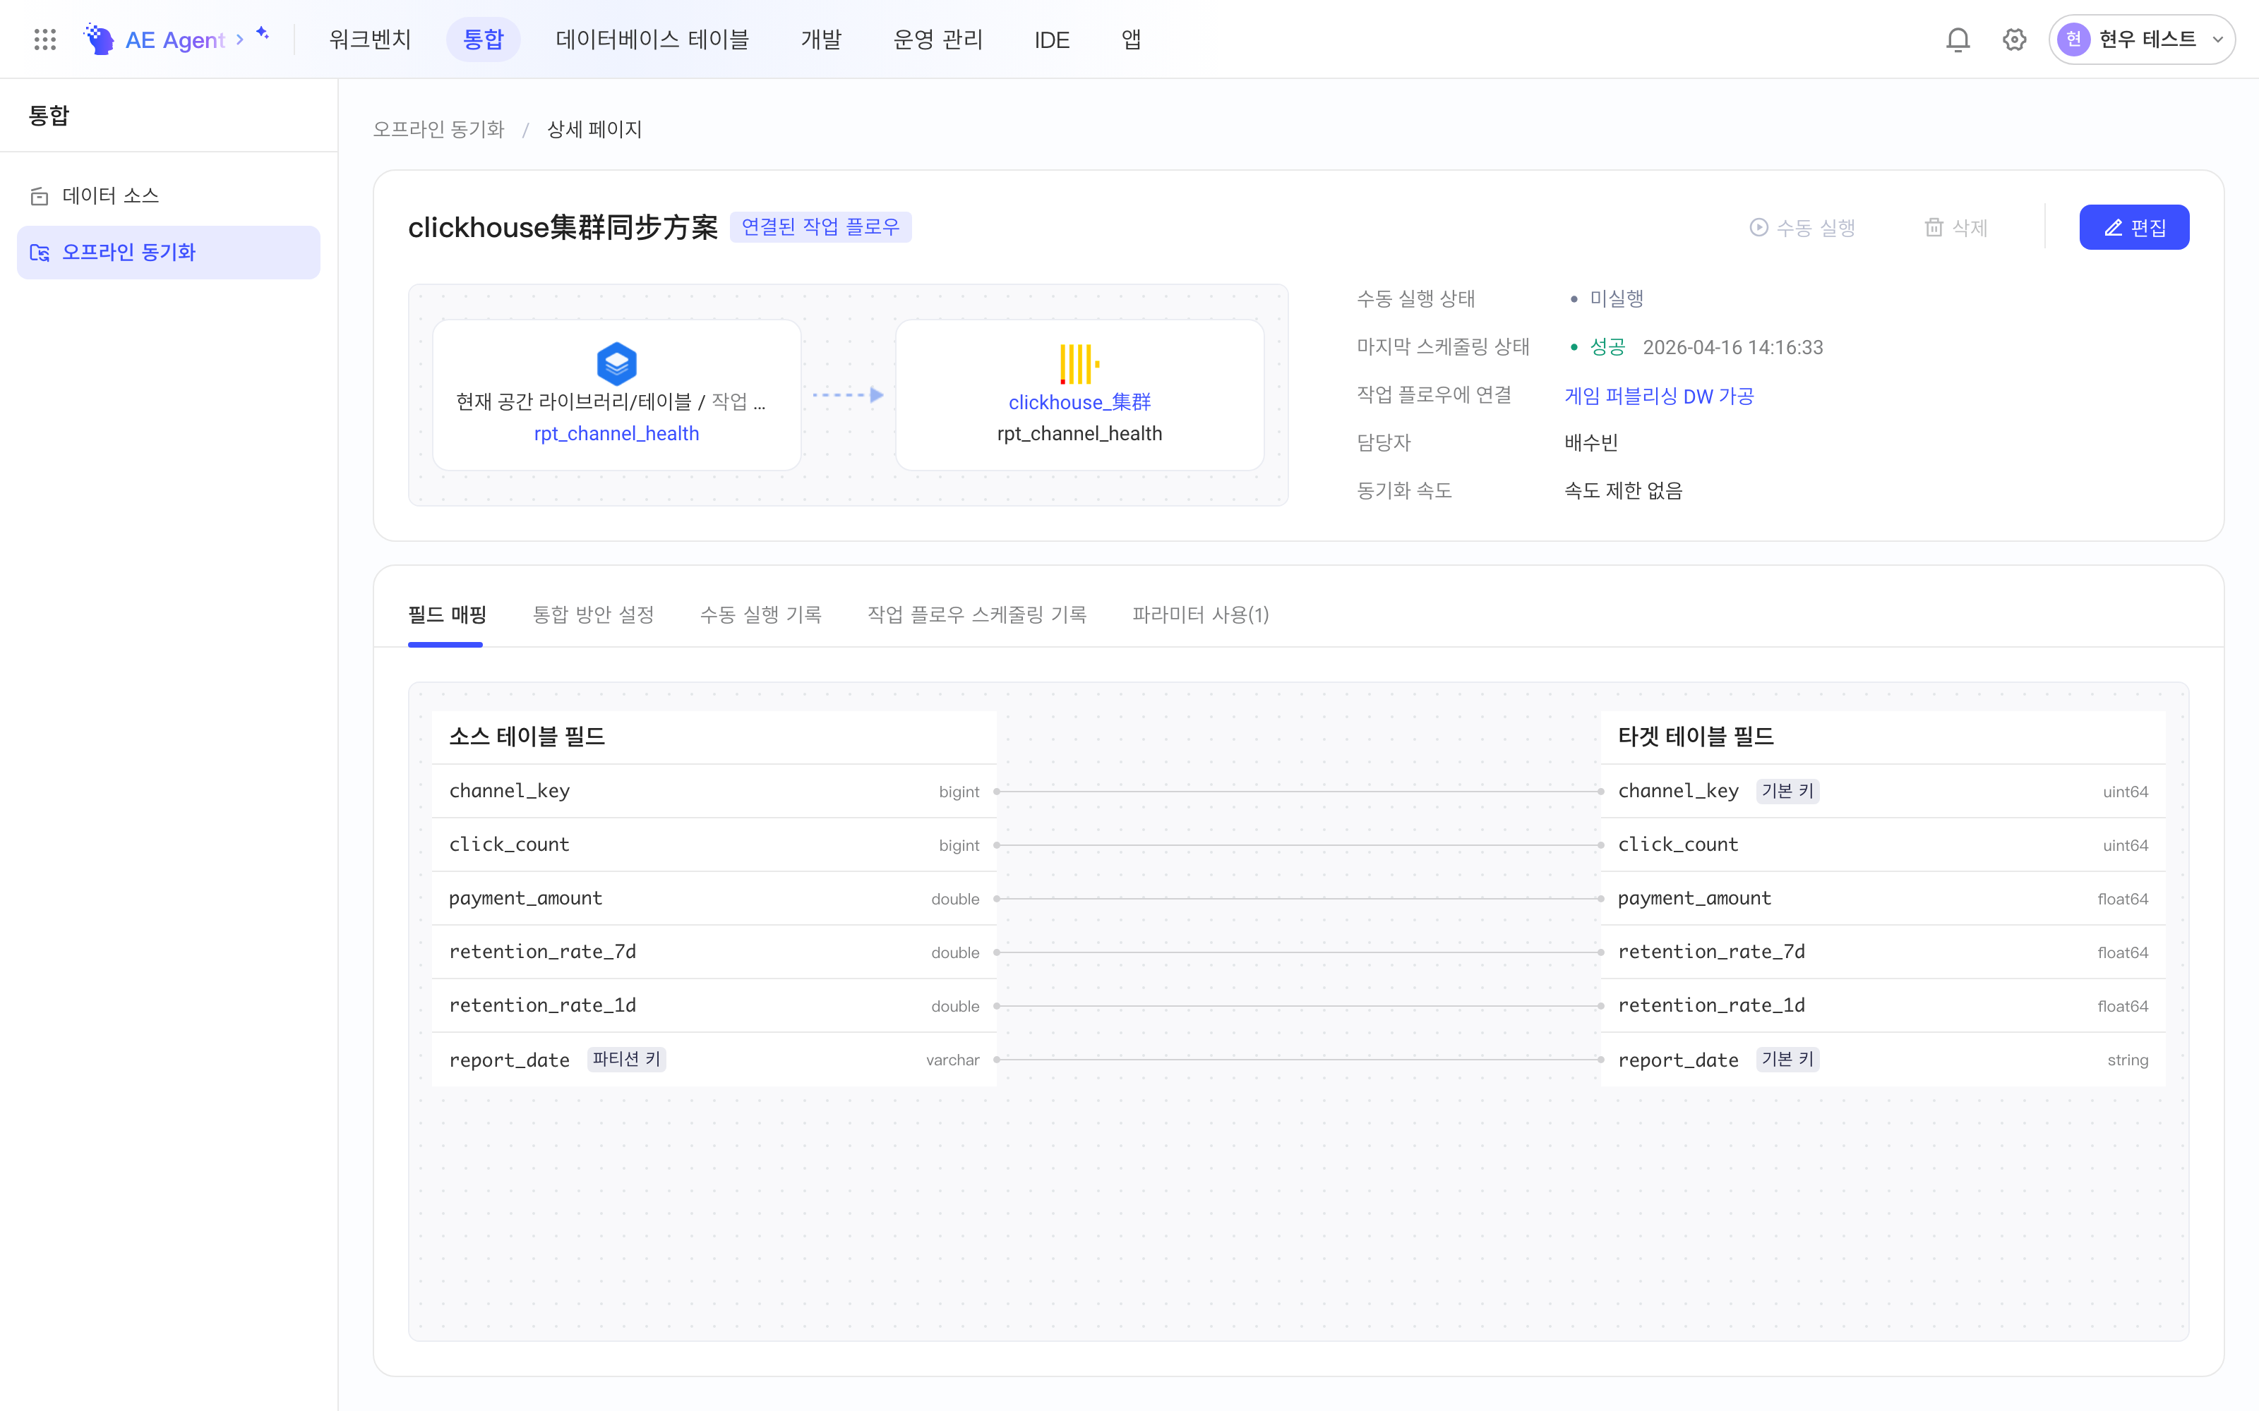Open the IDE menu

tap(1051, 40)
